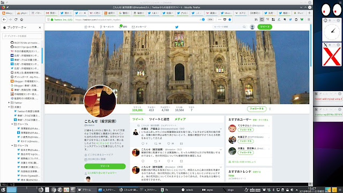This screenshot has height=193, width=343.
Task: Open second tweet's dropdown chevron
Action: (221, 150)
